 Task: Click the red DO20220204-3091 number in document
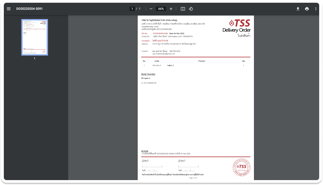[160, 33]
